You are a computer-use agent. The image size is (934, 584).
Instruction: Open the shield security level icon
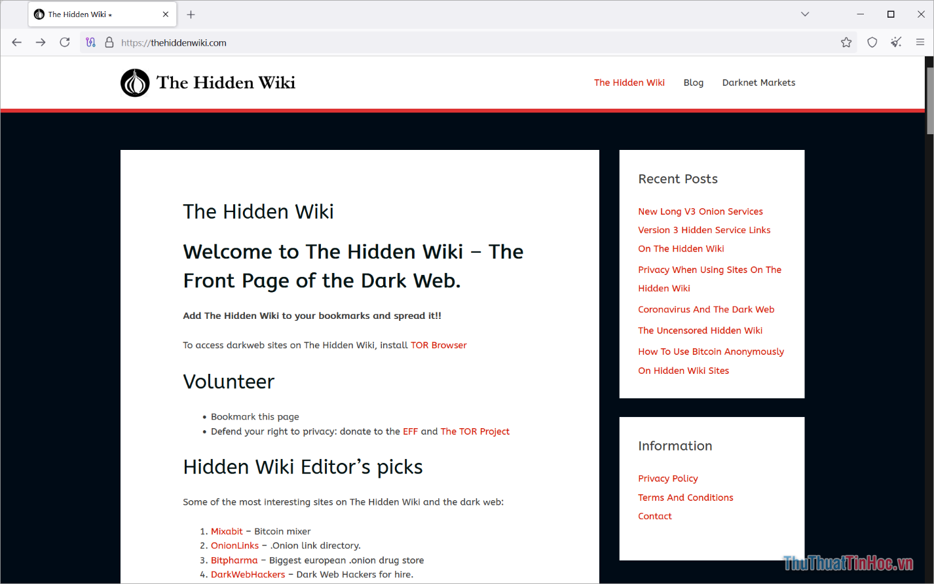point(872,43)
